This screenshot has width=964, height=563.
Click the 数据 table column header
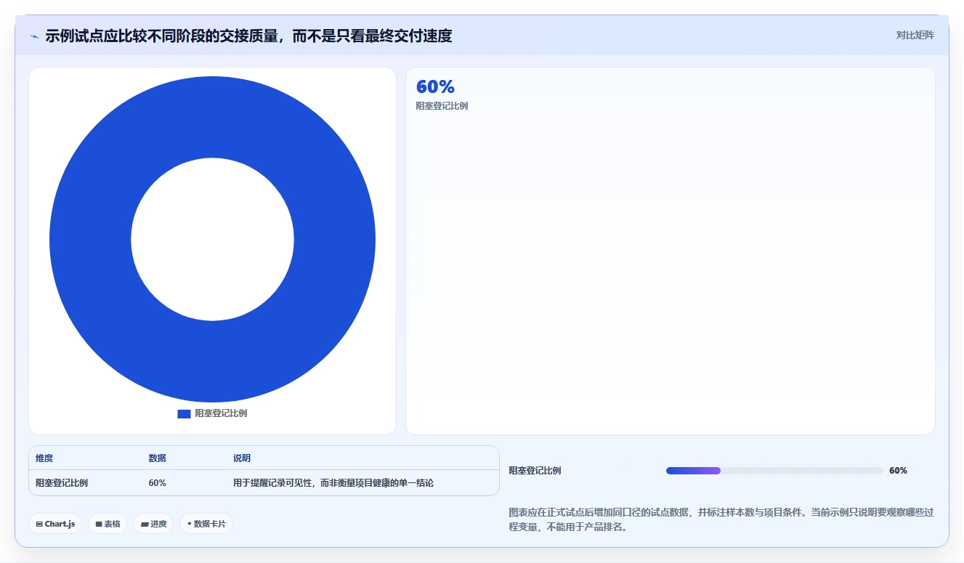[157, 458]
